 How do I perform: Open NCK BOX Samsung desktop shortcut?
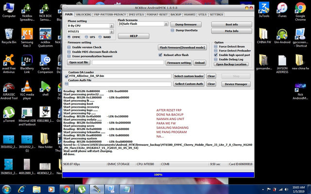pyautogui.click(x=45, y=12)
